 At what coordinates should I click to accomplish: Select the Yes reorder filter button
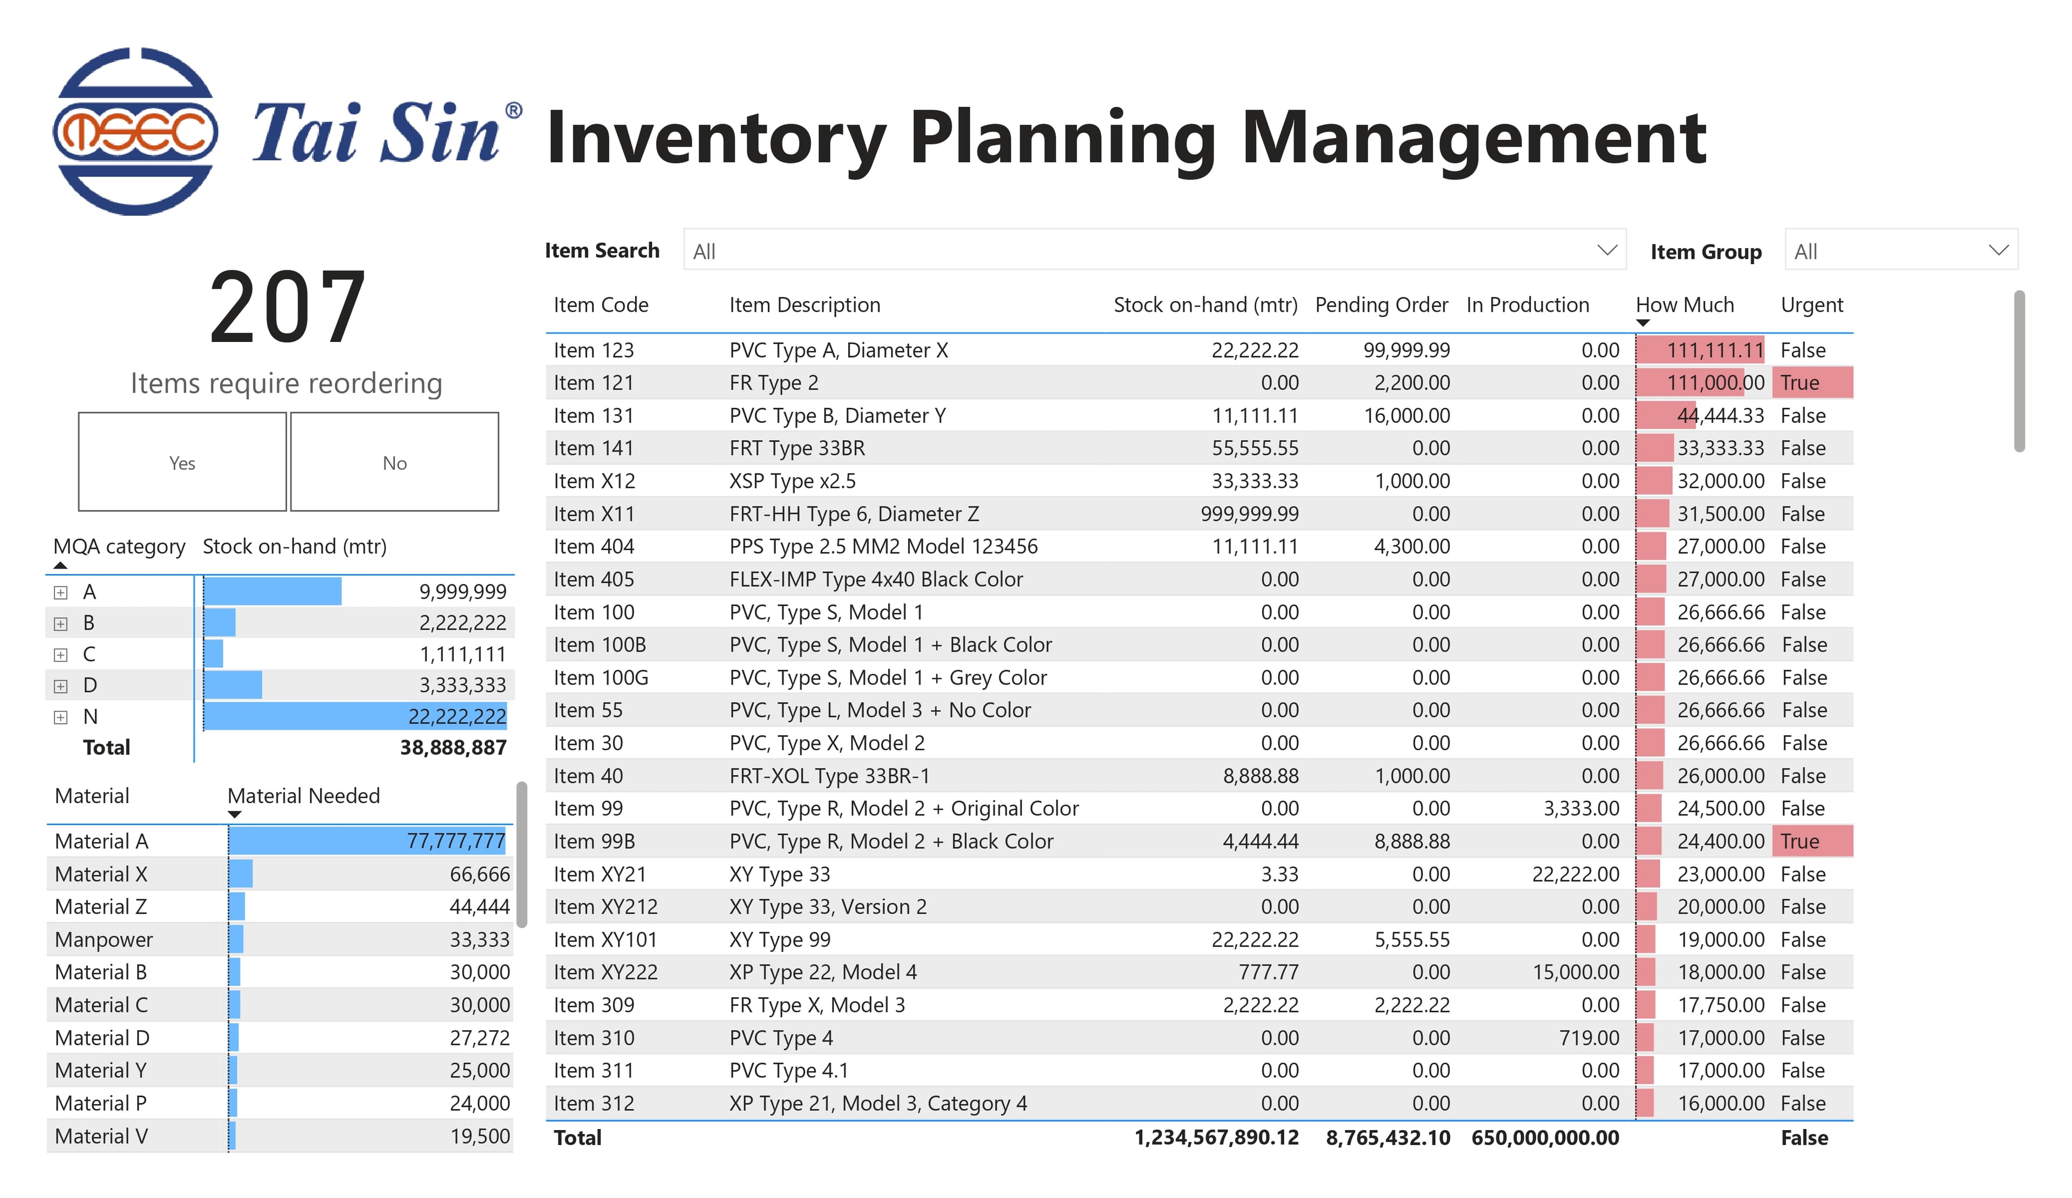[182, 463]
